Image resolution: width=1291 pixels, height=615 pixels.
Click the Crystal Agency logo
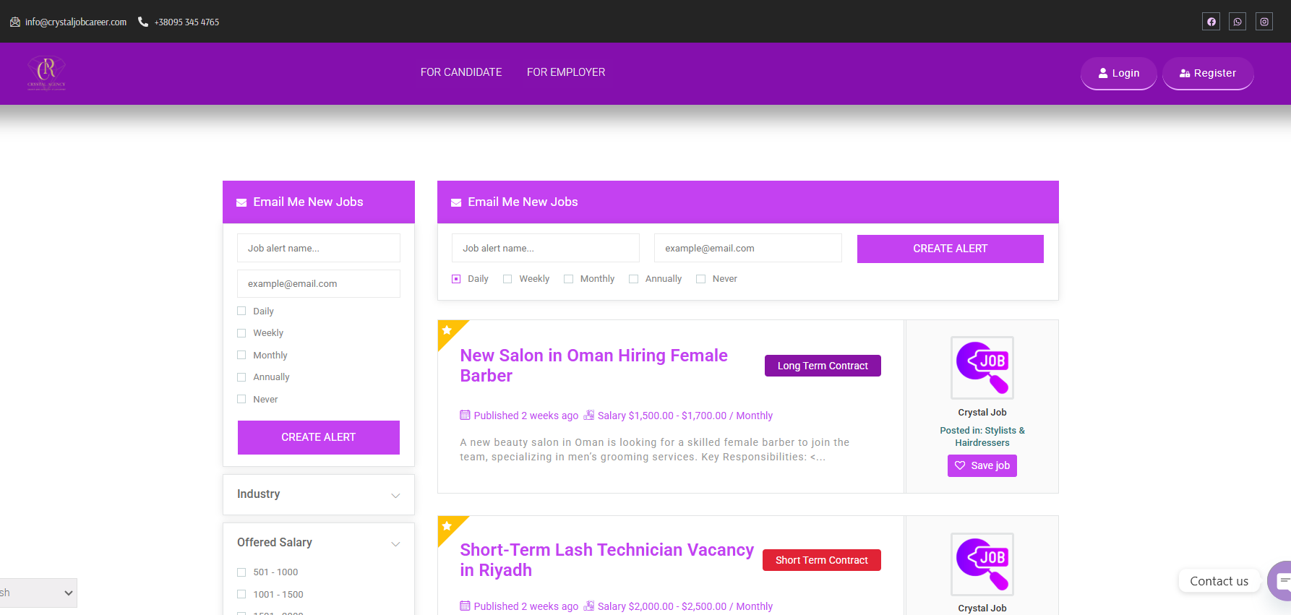(x=46, y=73)
